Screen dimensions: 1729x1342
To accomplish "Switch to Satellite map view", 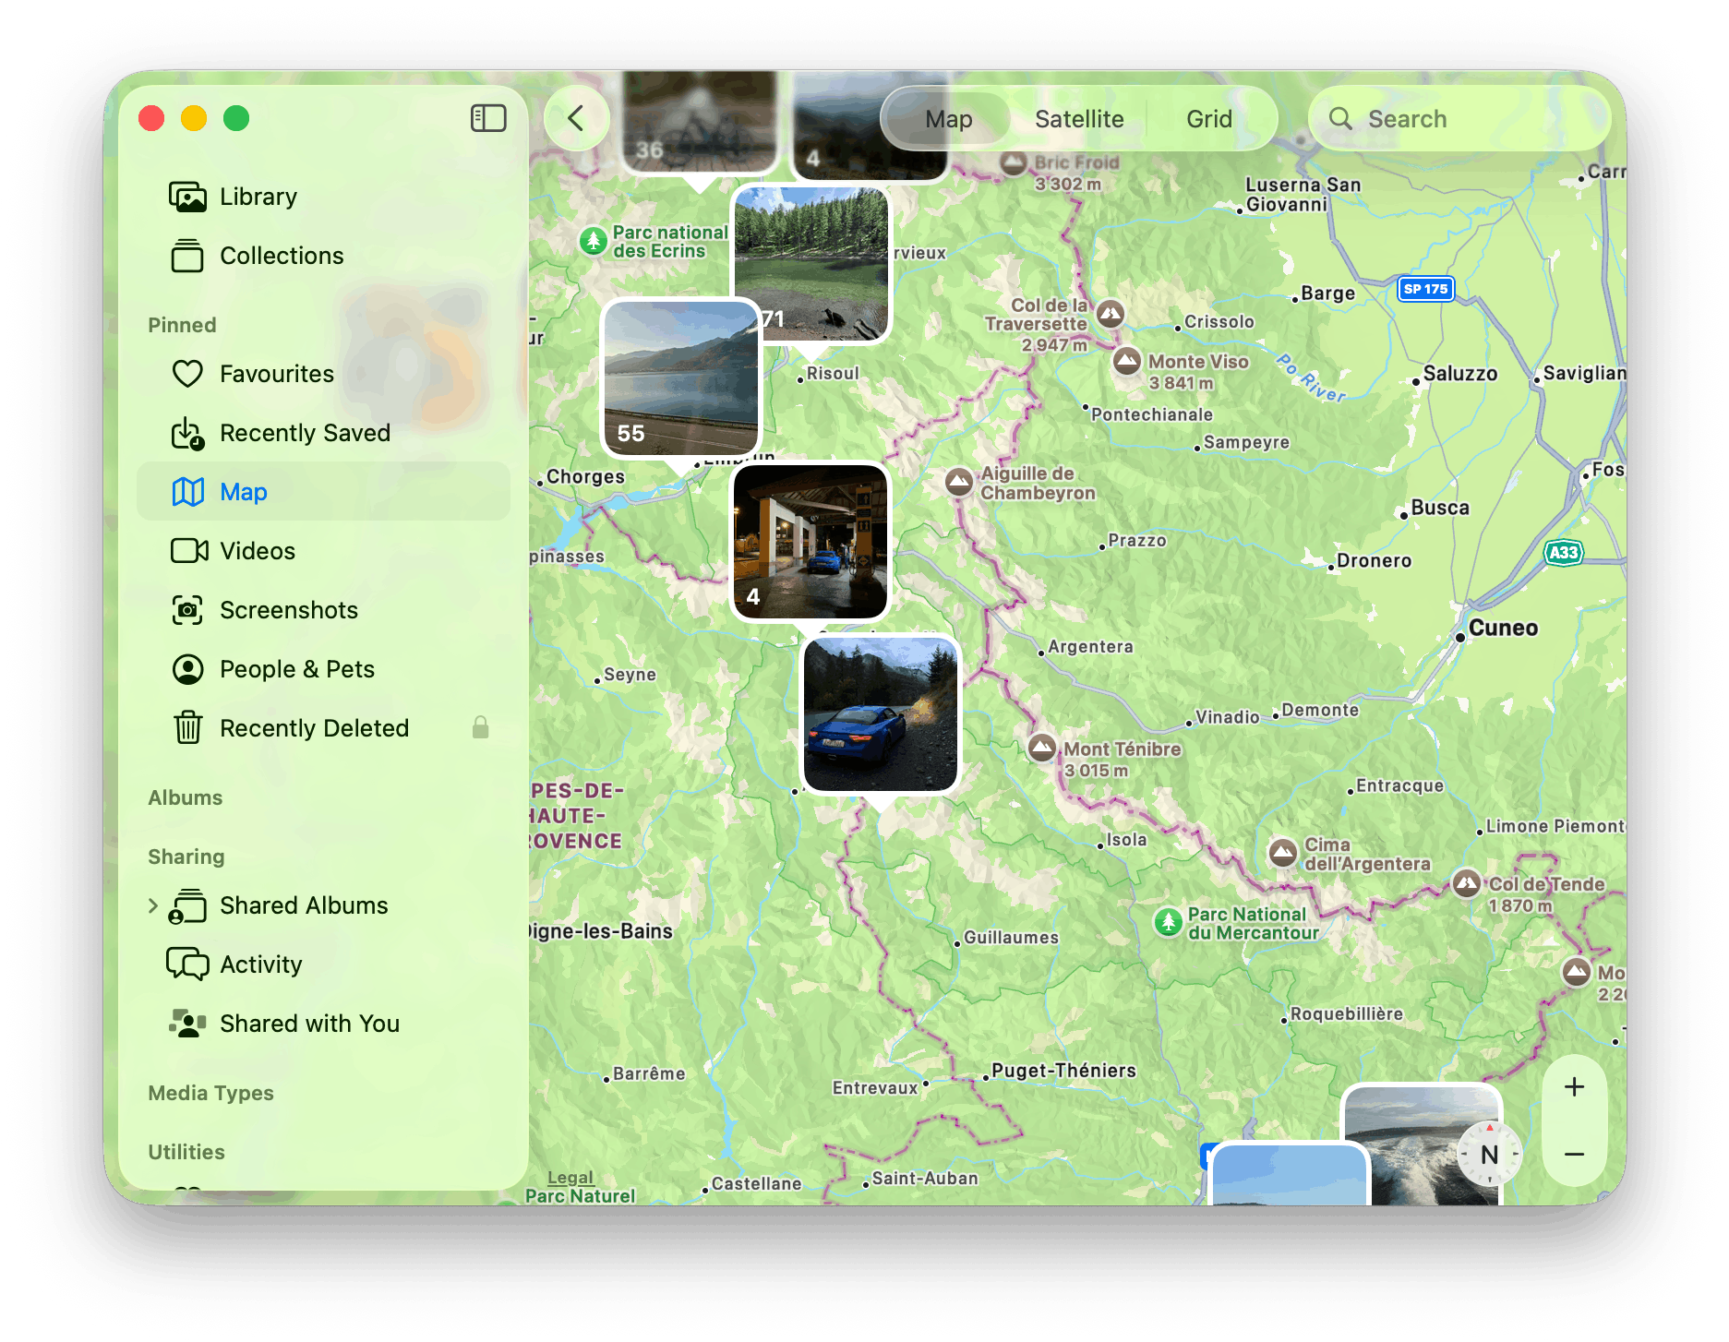I will pos(1078,119).
